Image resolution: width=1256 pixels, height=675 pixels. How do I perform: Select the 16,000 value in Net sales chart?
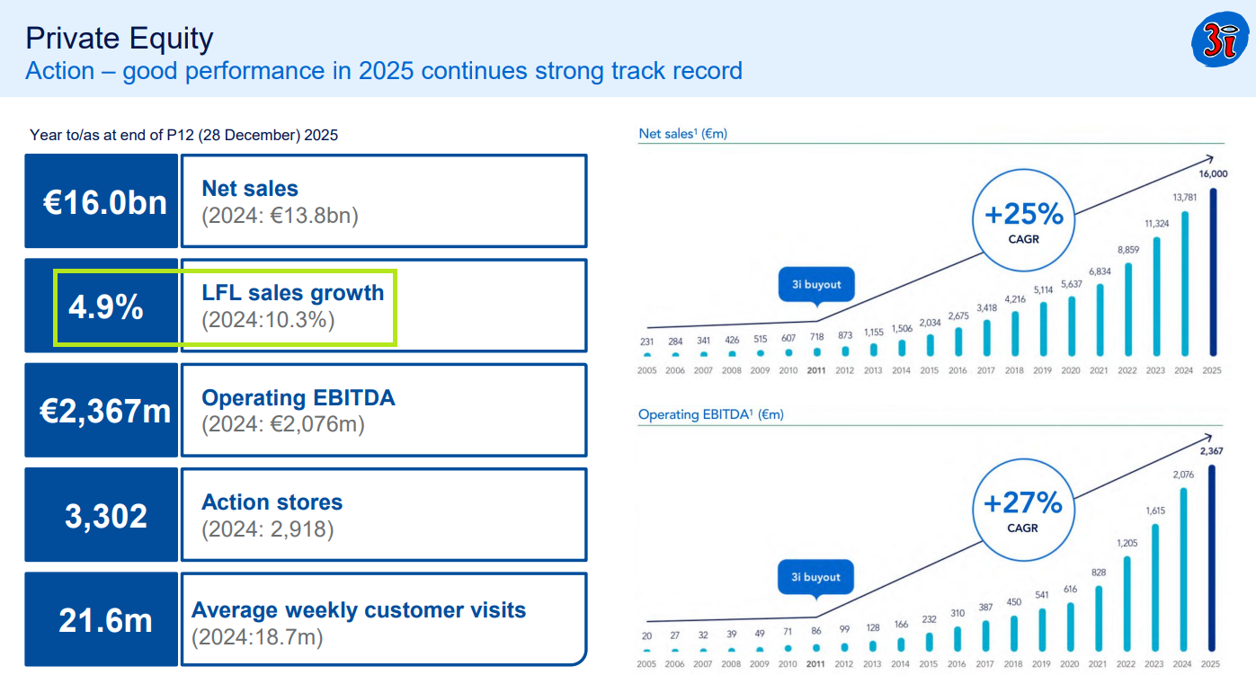click(x=1213, y=173)
